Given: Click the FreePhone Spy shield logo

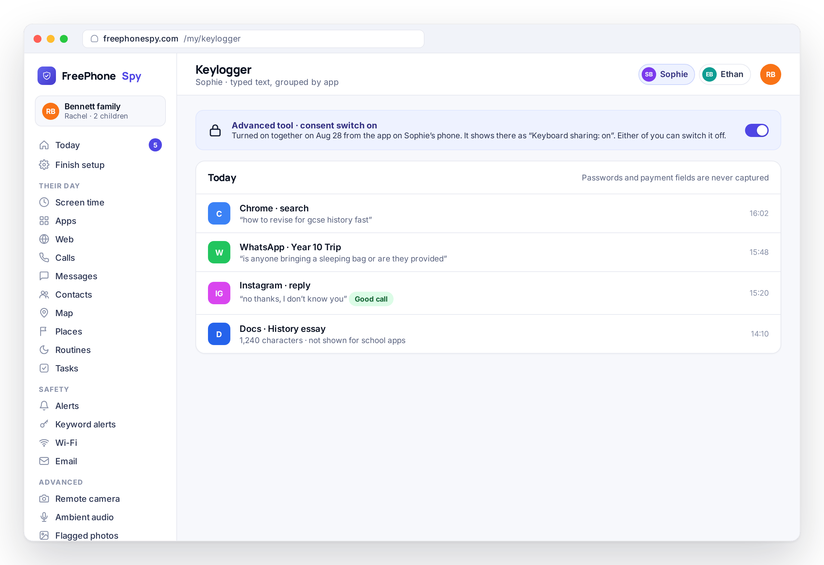Looking at the screenshot, I should coord(46,75).
